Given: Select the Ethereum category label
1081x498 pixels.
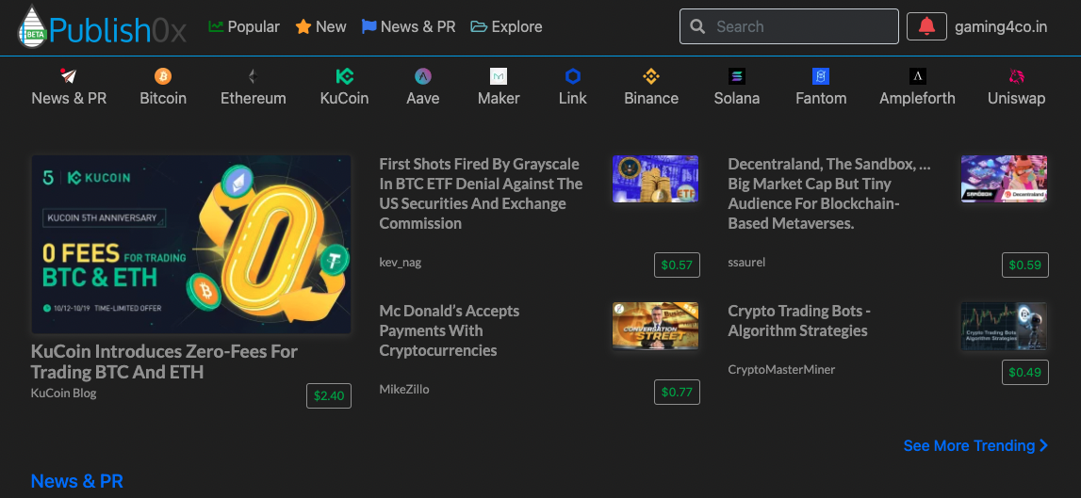Looking at the screenshot, I should click(x=253, y=99).
